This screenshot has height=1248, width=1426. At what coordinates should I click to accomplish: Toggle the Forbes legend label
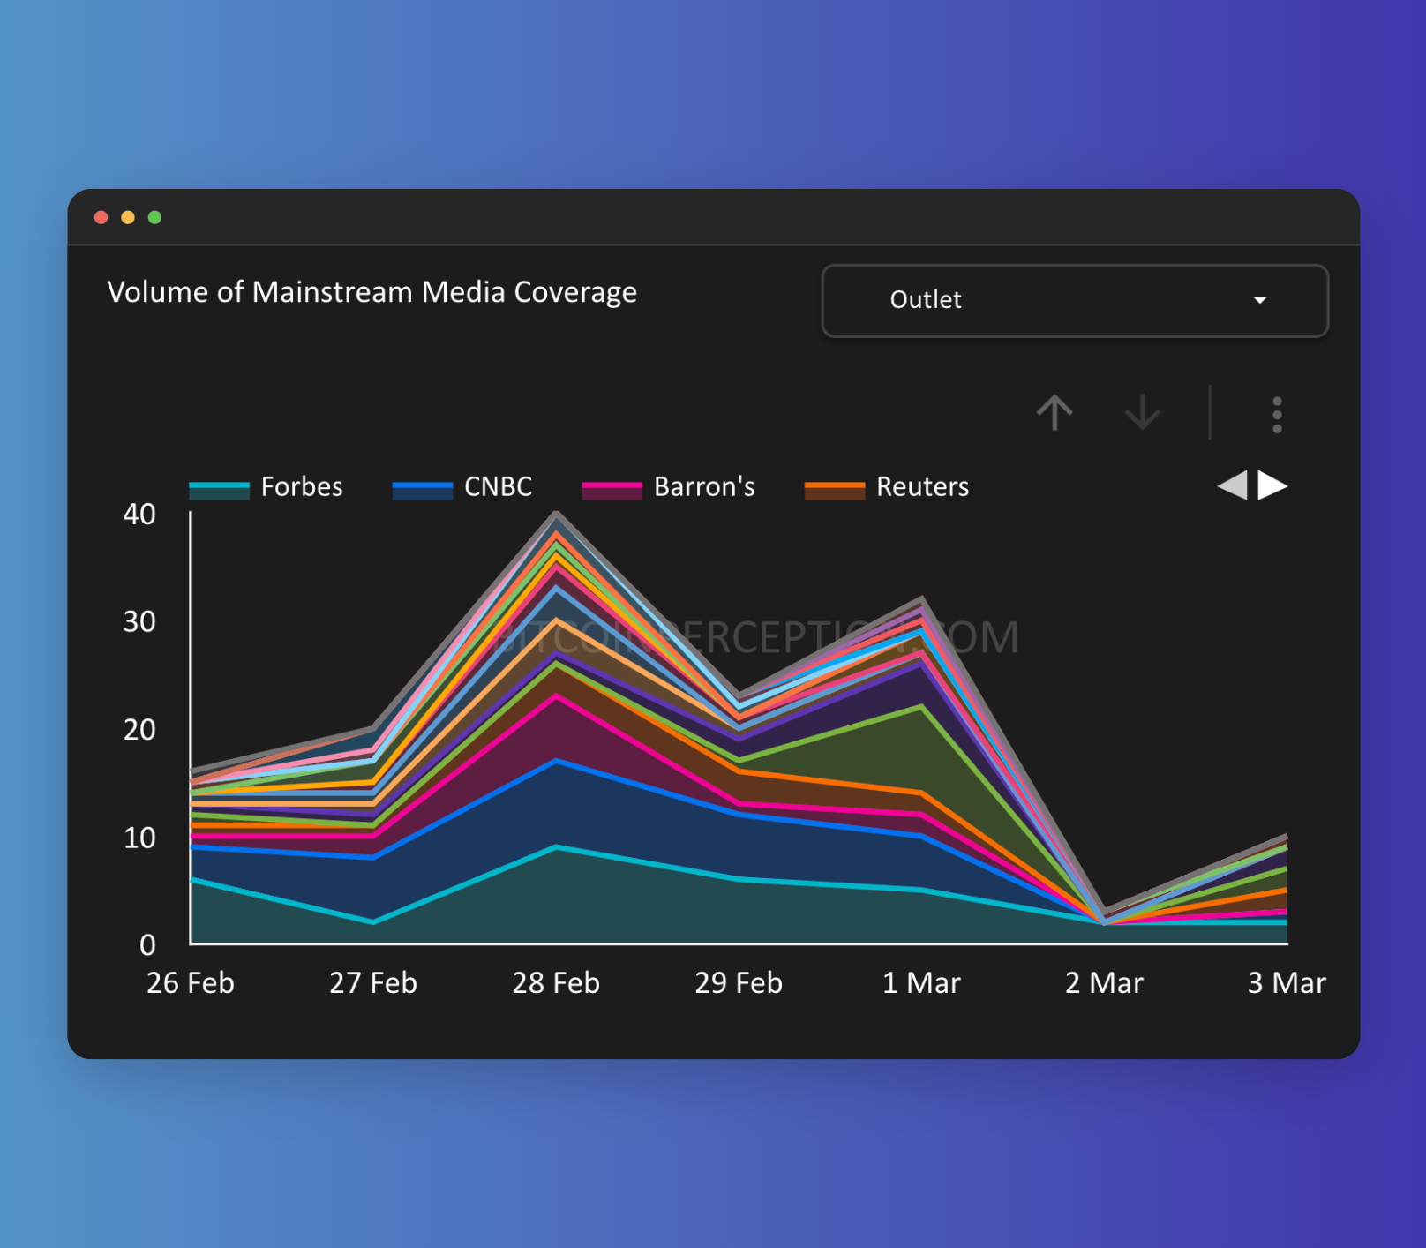click(301, 487)
